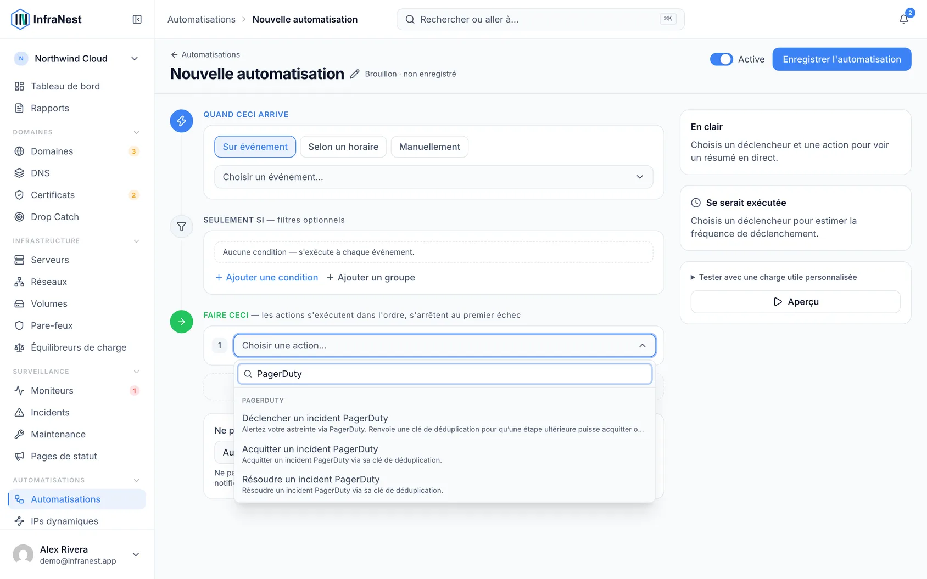
Task: Collapse the AUTOMATISATIONS sidebar section
Action: pos(137,480)
